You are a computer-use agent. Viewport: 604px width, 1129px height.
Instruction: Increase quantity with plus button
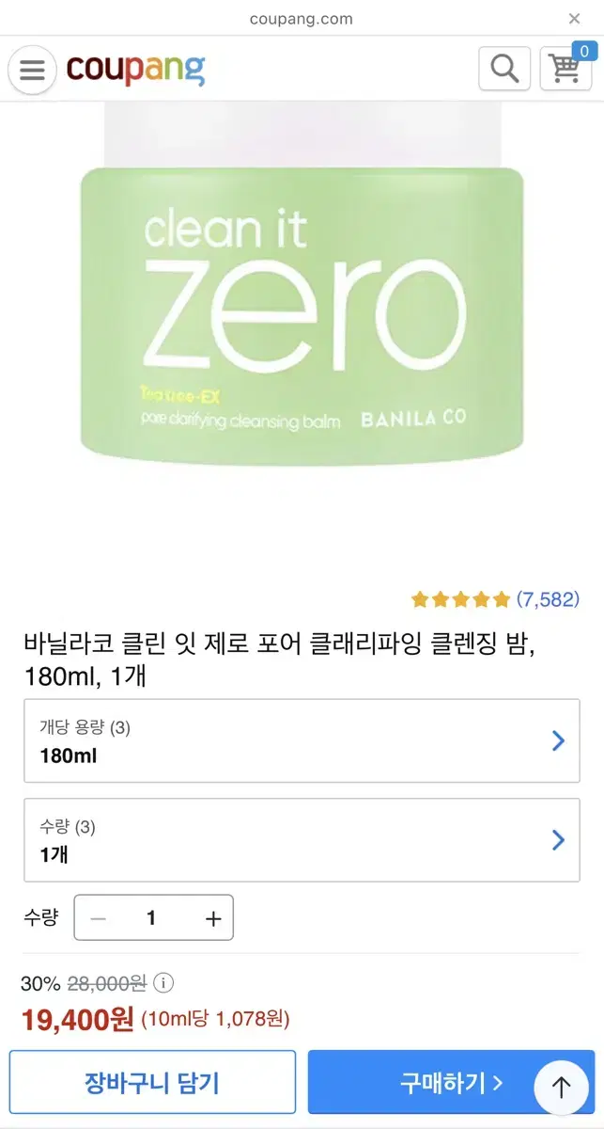[x=213, y=918]
